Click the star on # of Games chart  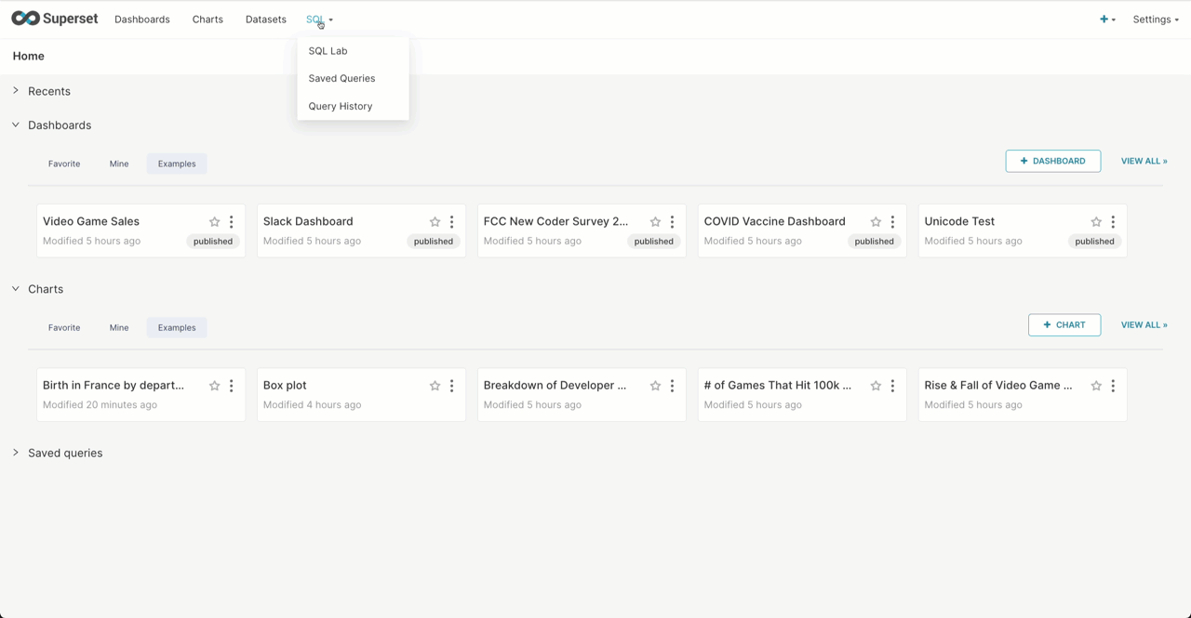[x=876, y=386]
